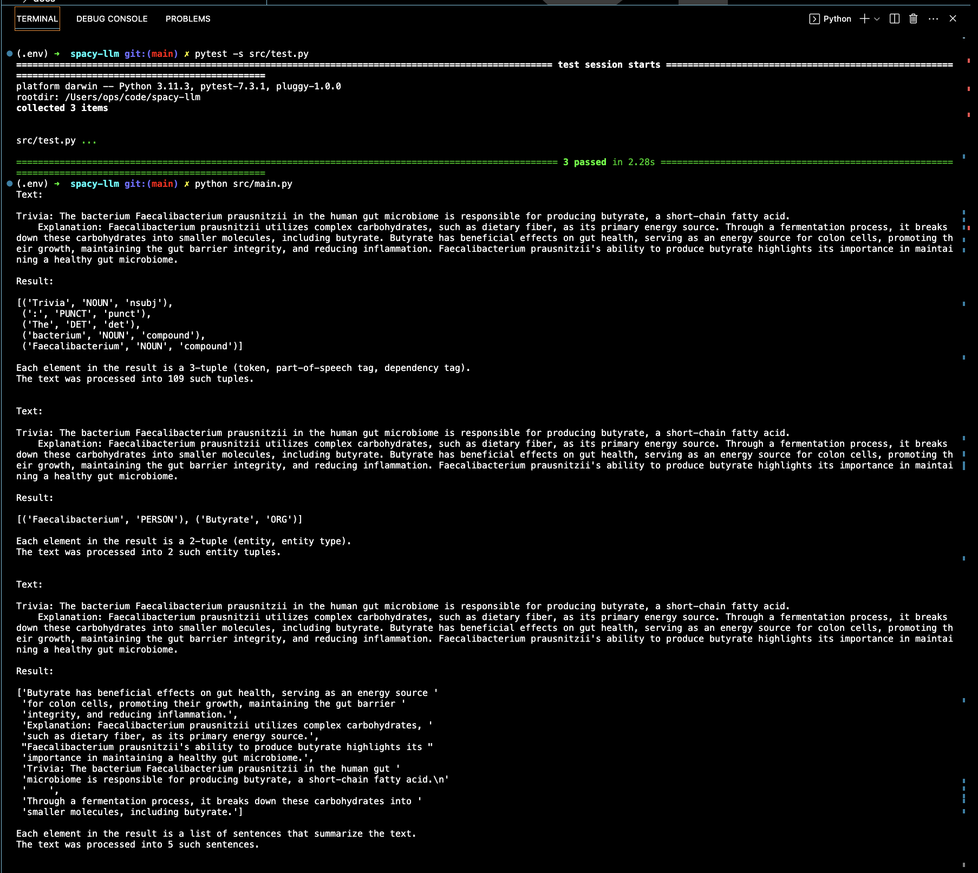This screenshot has width=978, height=873.
Task: Click the ('Trivia', 'NOUN', 'nsubj') tuple
Action: pyautogui.click(x=97, y=303)
